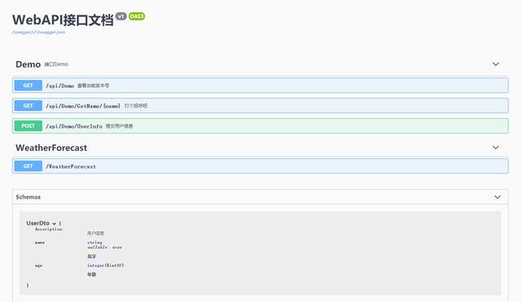Click the GET badge for /api/Demo

click(x=28, y=85)
